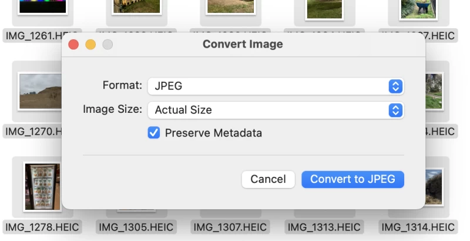This screenshot has width=470, height=241.
Task: Click the IMG_1314.HEIC file name label
Action: 417,227
